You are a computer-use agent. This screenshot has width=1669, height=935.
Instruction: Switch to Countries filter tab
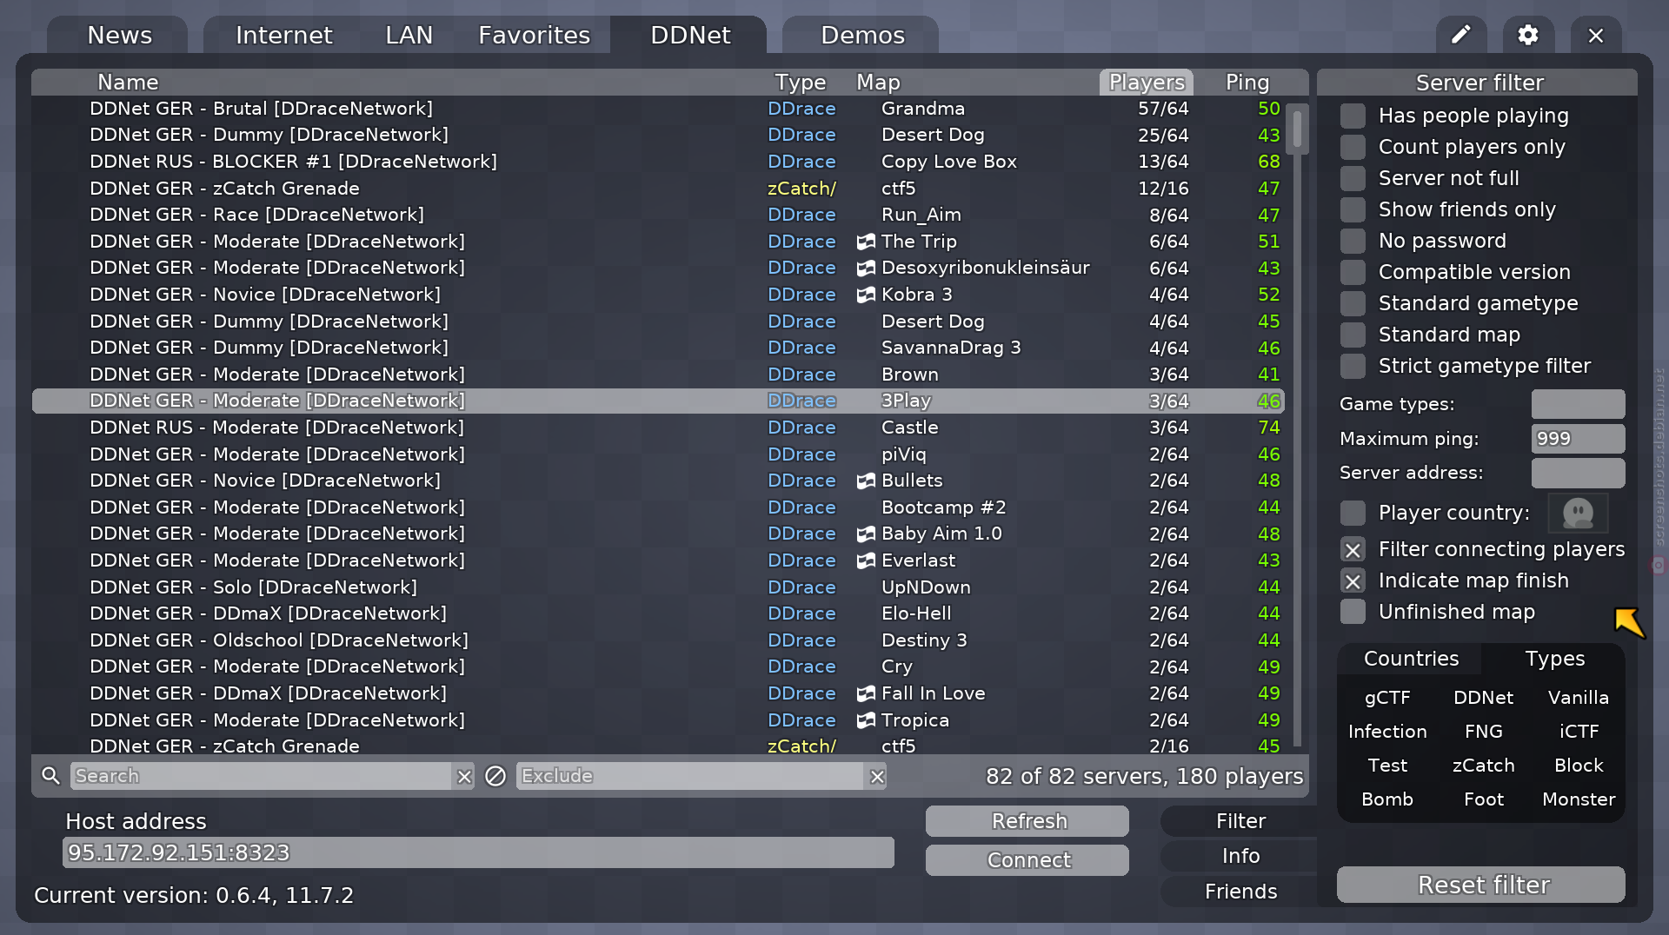click(1411, 659)
